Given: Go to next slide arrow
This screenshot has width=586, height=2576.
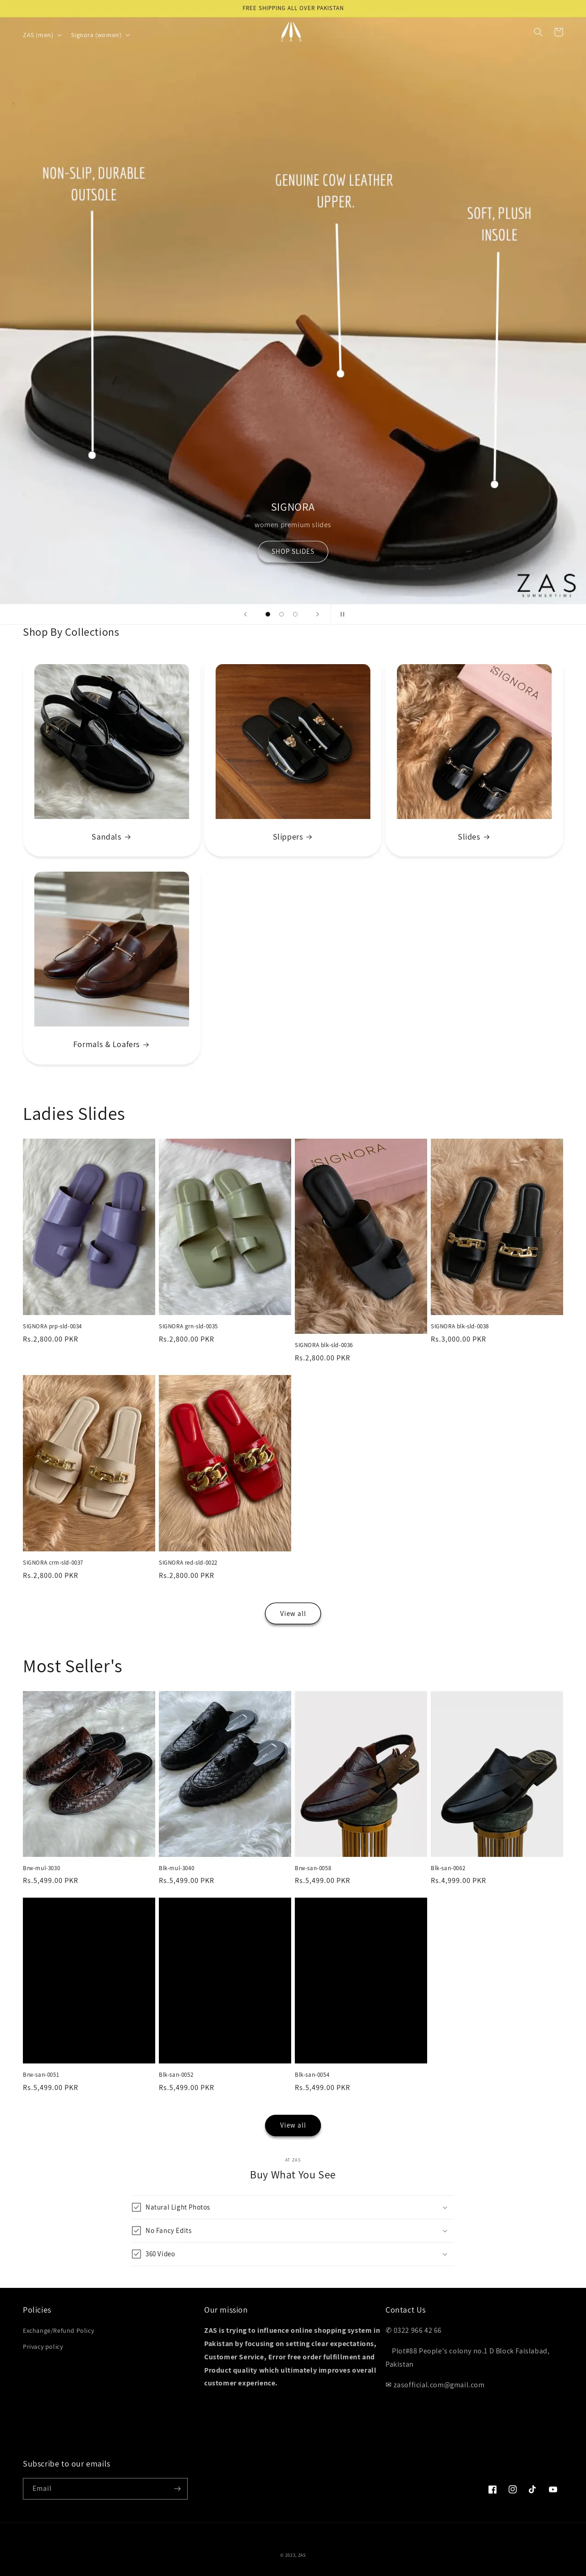Looking at the screenshot, I should (318, 614).
